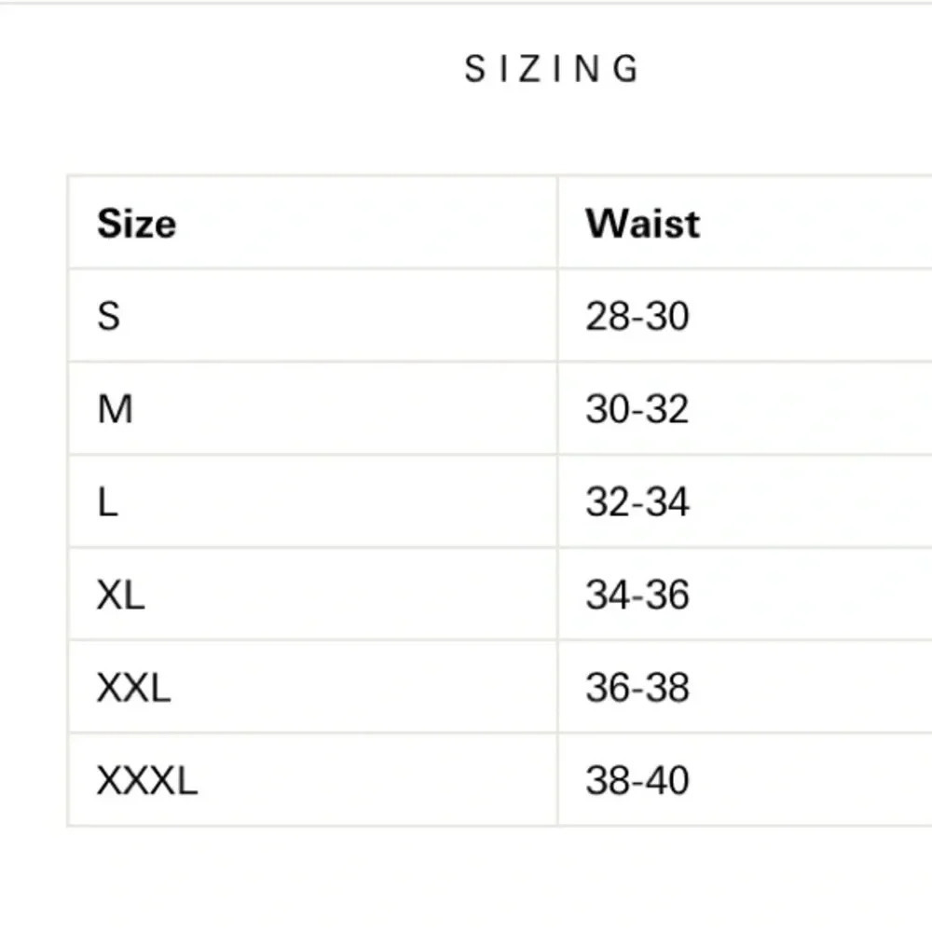Click the 38-40 waist value
This screenshot has width=932, height=932.
tap(637, 780)
